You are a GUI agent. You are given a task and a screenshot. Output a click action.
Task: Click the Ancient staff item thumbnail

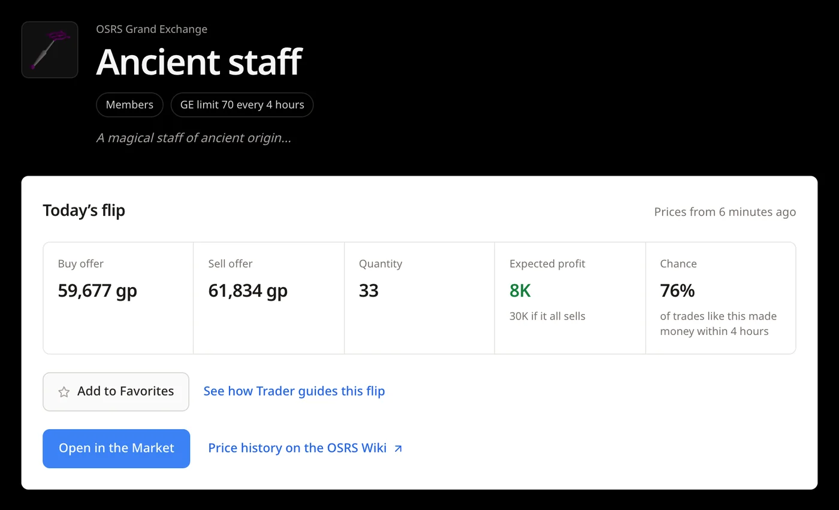[x=50, y=50]
